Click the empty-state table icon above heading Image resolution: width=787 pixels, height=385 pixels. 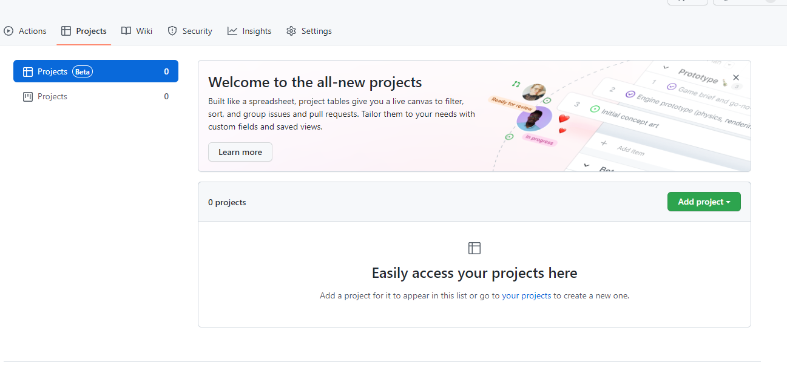(x=475, y=248)
